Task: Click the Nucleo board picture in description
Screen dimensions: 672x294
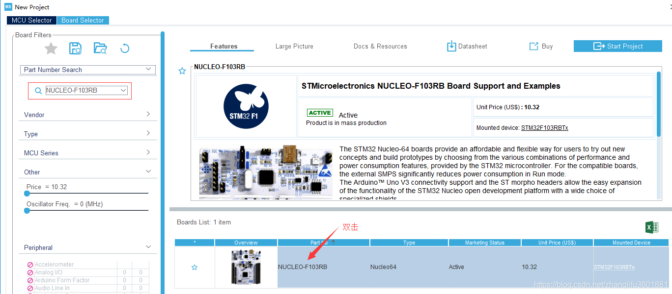Action: point(267,171)
